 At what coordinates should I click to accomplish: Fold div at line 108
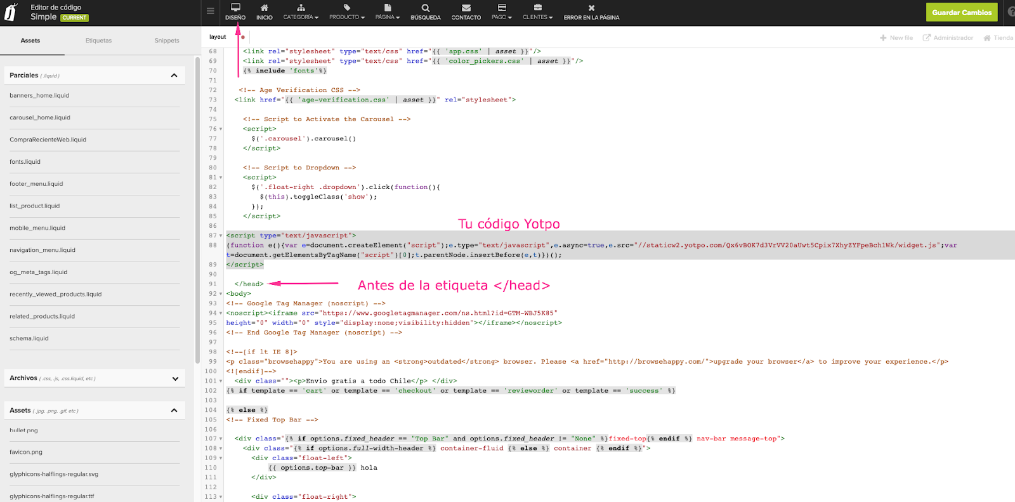[221, 449]
